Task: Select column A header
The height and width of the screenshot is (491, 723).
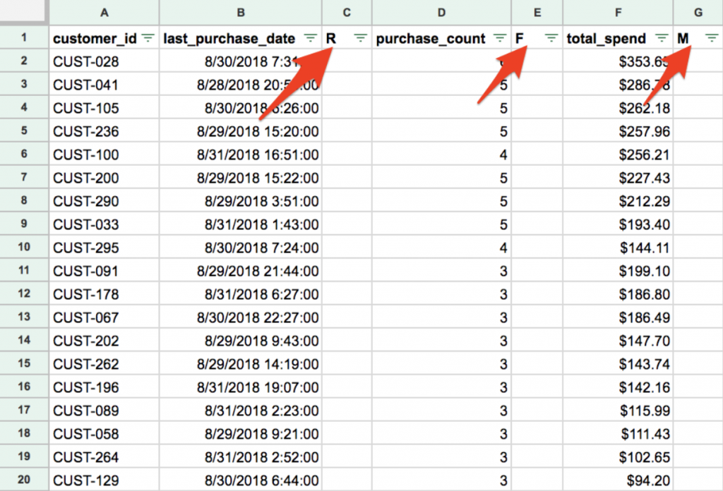Action: tap(104, 13)
